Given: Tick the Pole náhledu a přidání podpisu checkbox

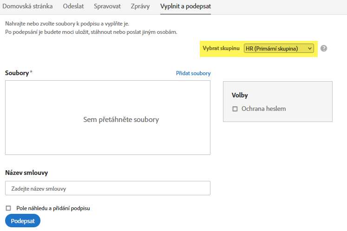Looking at the screenshot, I should [x=8, y=208].
